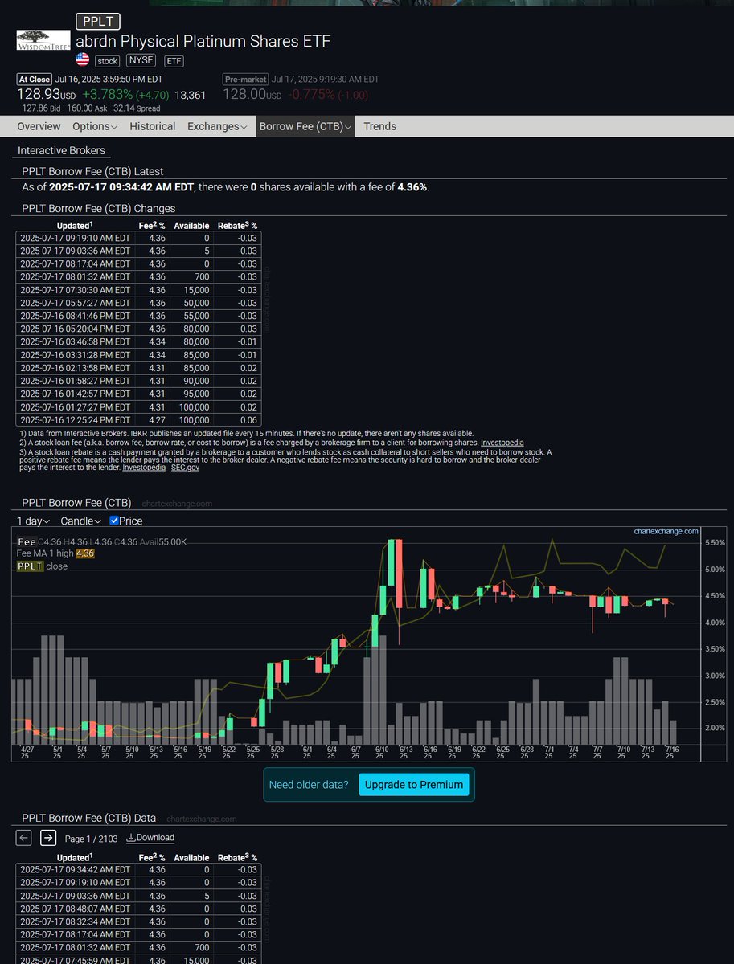Click row 2025-07-17 09:34:42 AM in Data table

(x=139, y=869)
